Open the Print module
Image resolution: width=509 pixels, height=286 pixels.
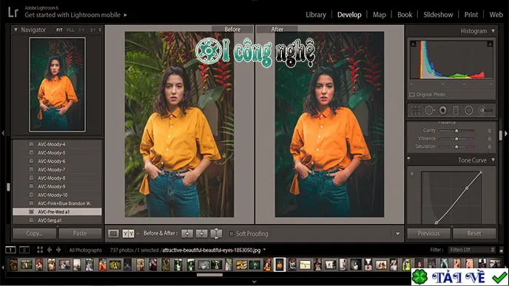click(471, 15)
